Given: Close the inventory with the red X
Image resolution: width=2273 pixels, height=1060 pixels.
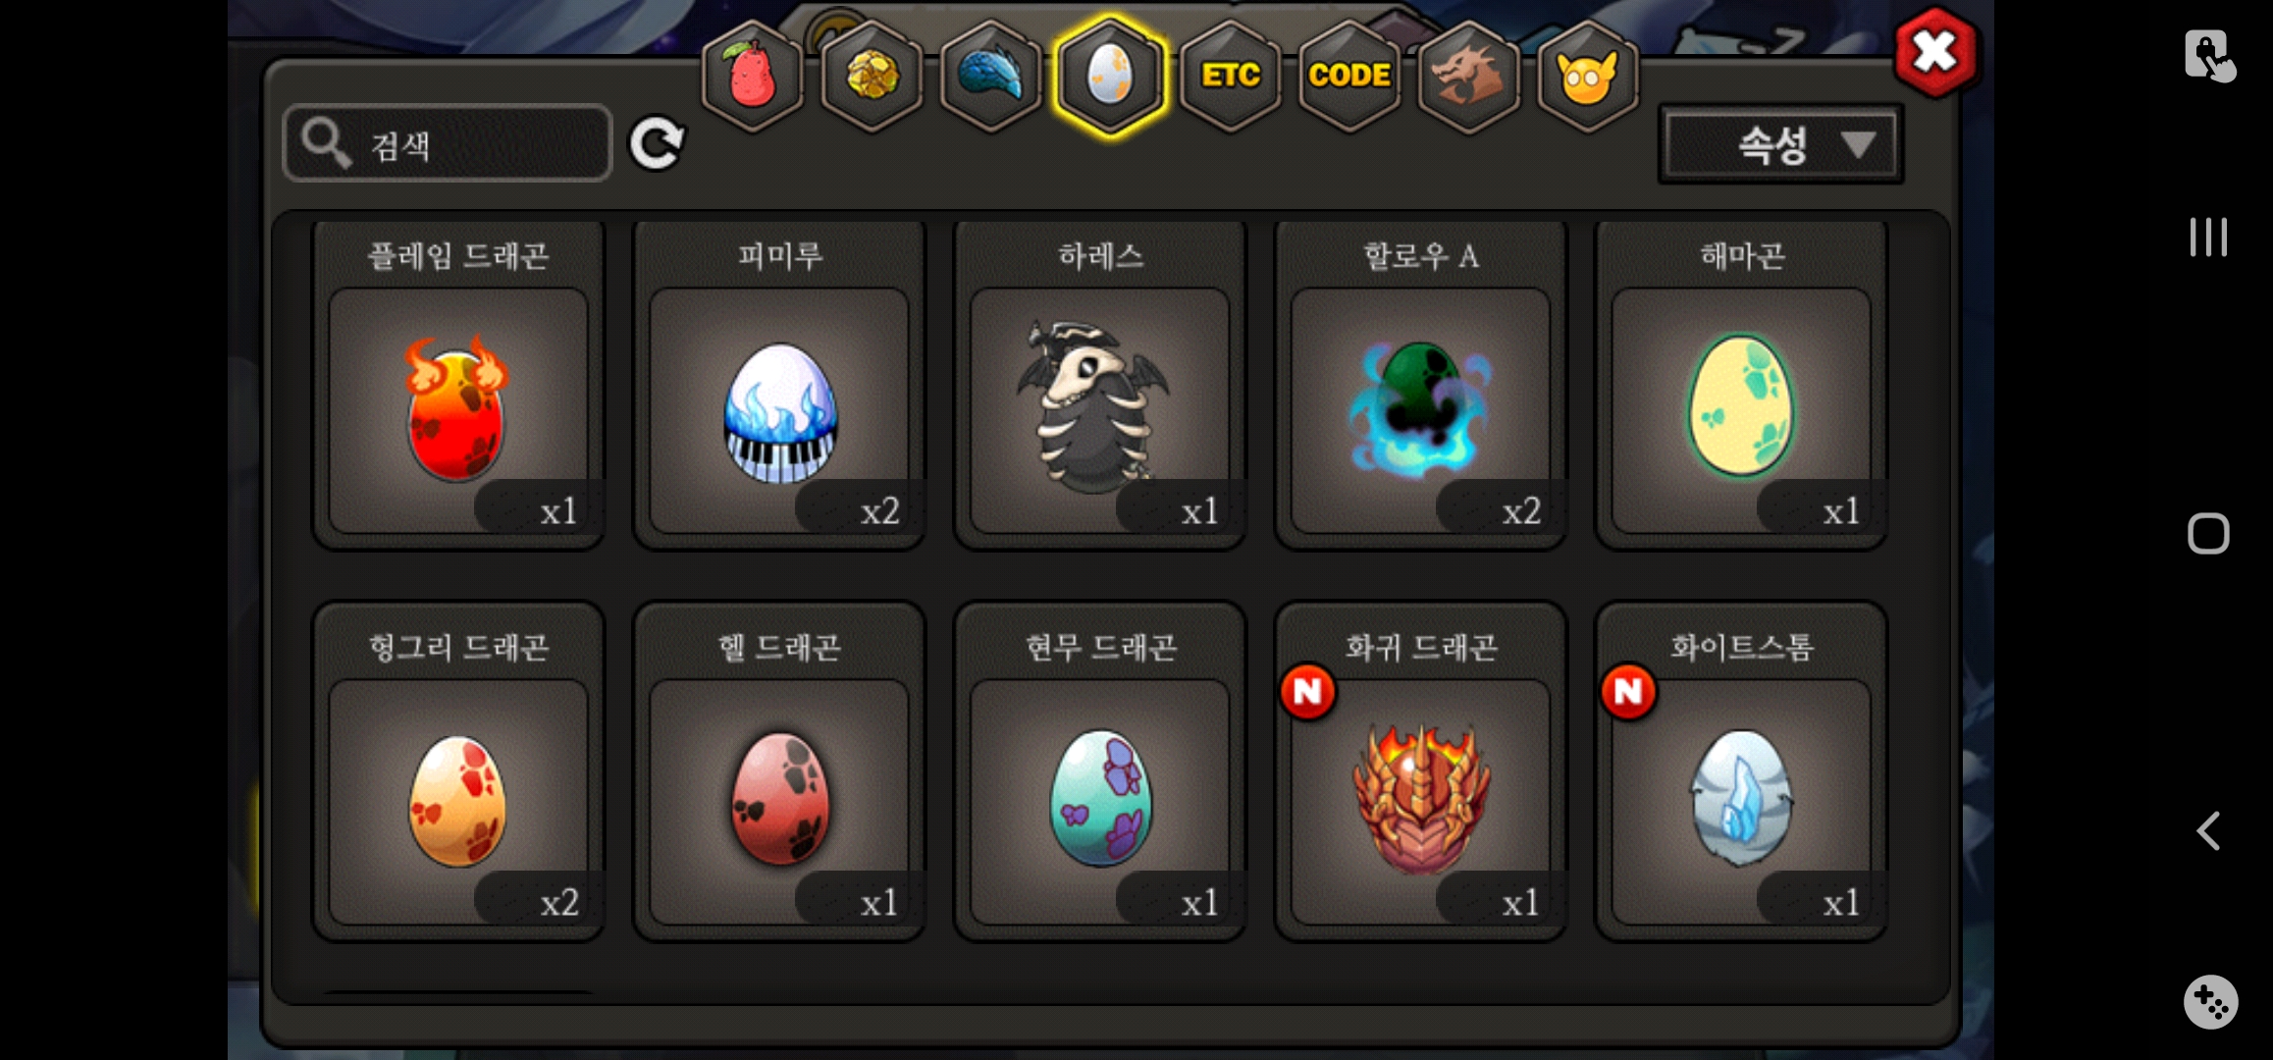Looking at the screenshot, I should tap(1934, 52).
